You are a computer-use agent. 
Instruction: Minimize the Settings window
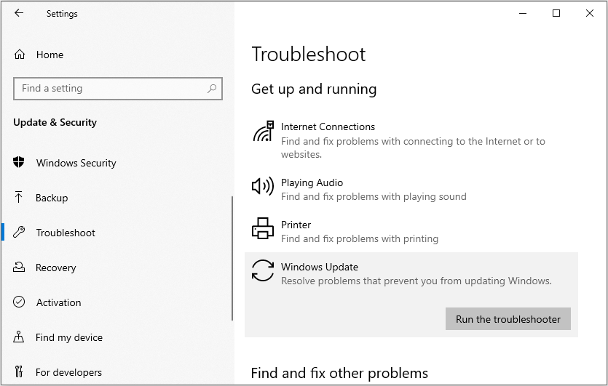523,13
